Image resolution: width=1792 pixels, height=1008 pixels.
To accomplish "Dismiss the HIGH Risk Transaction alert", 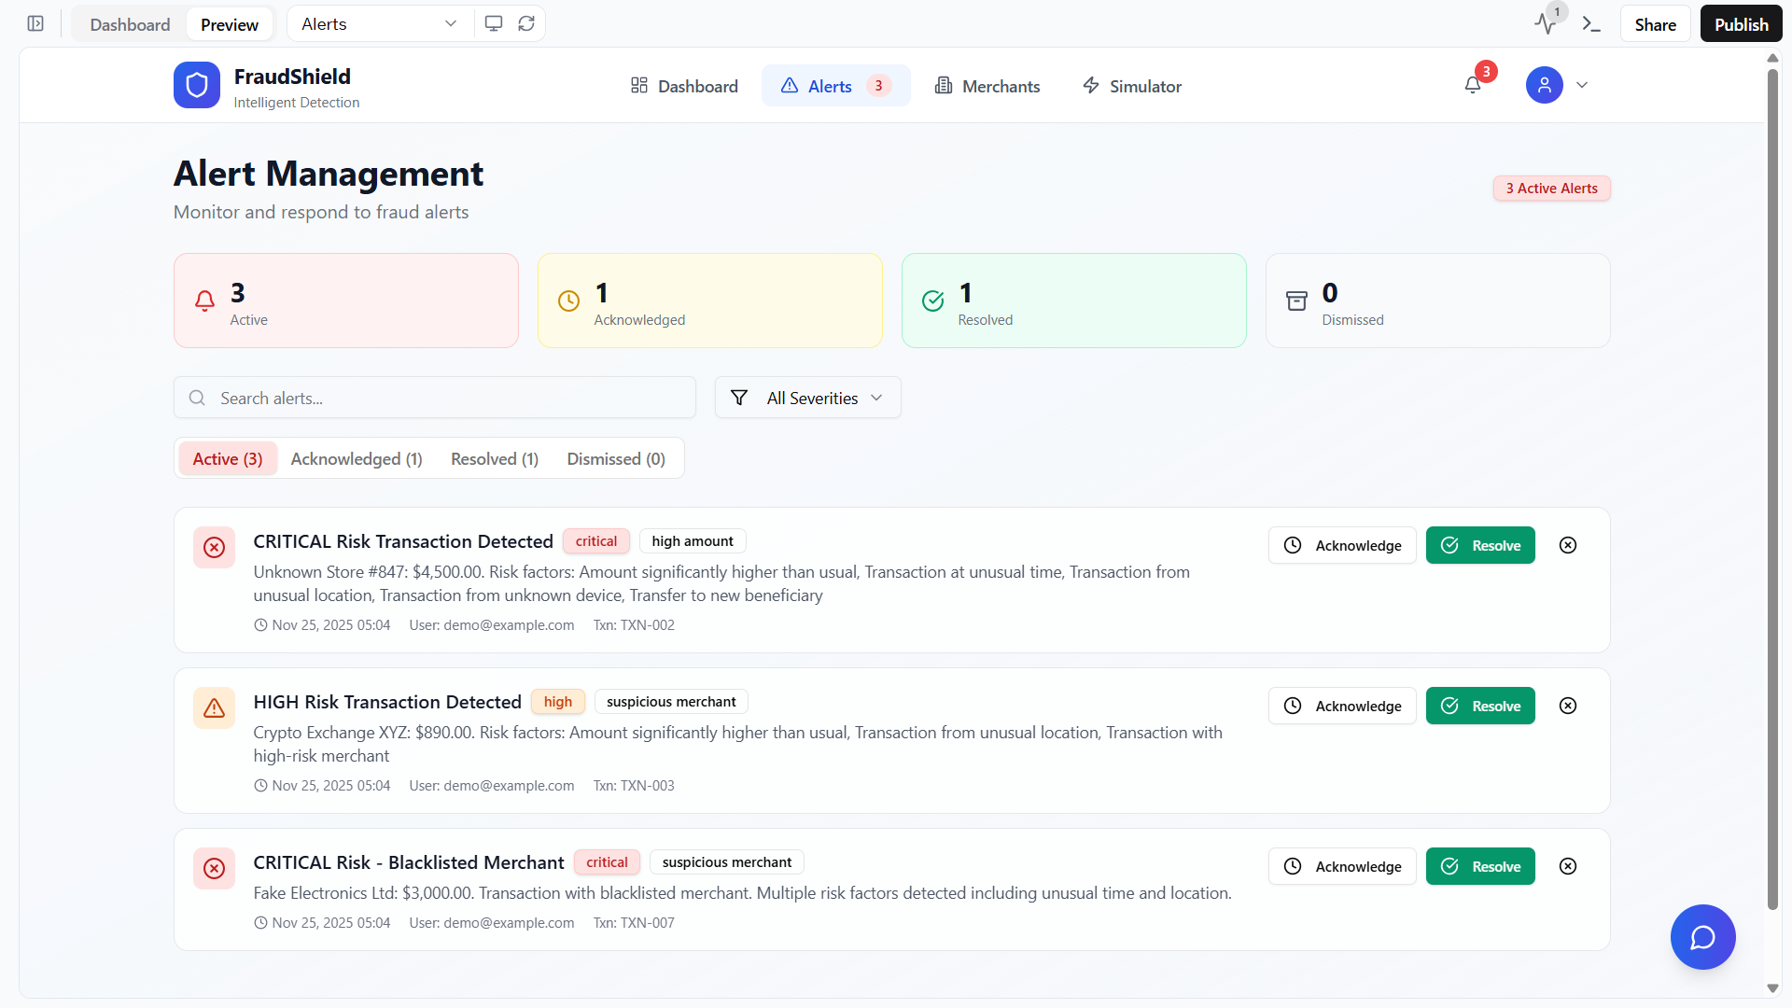I will (1568, 706).
